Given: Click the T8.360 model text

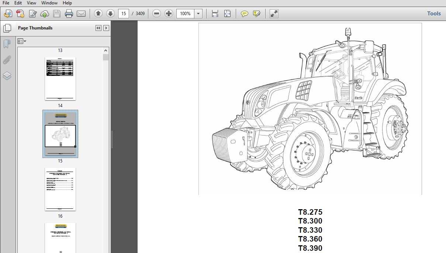Looking at the screenshot, I should [x=310, y=239].
